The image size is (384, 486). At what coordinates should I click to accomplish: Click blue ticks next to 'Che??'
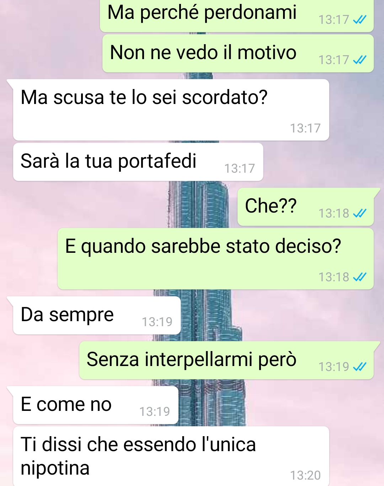(x=359, y=213)
